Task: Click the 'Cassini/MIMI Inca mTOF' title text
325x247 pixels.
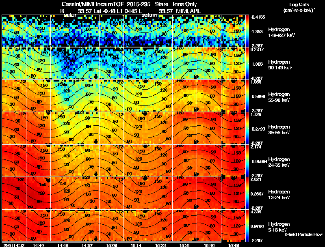Action: pyautogui.click(x=93, y=4)
